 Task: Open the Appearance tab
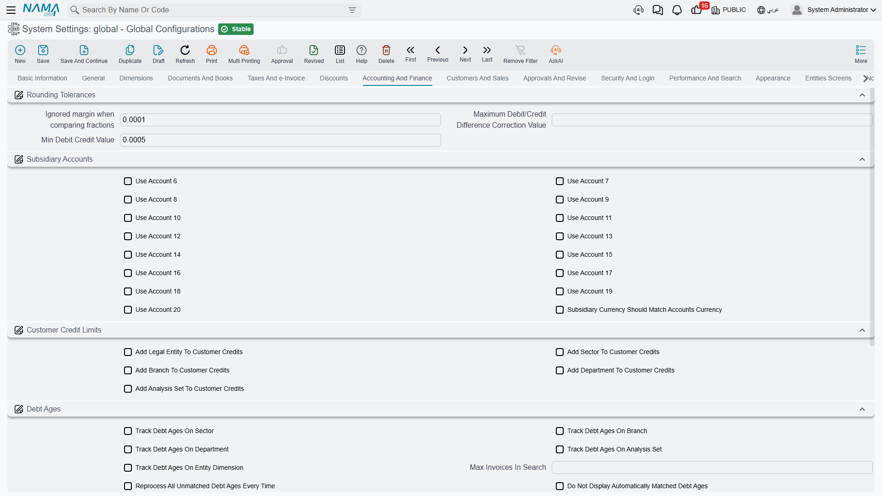773,78
